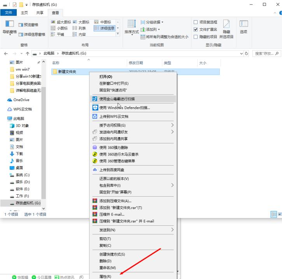This screenshot has width=282, height=279.
Task: Select the 新建文件夹 folder row
Action: [x=135, y=71]
